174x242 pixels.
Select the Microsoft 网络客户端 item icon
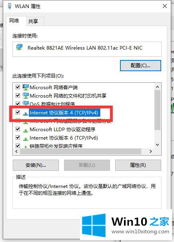click(x=26, y=87)
